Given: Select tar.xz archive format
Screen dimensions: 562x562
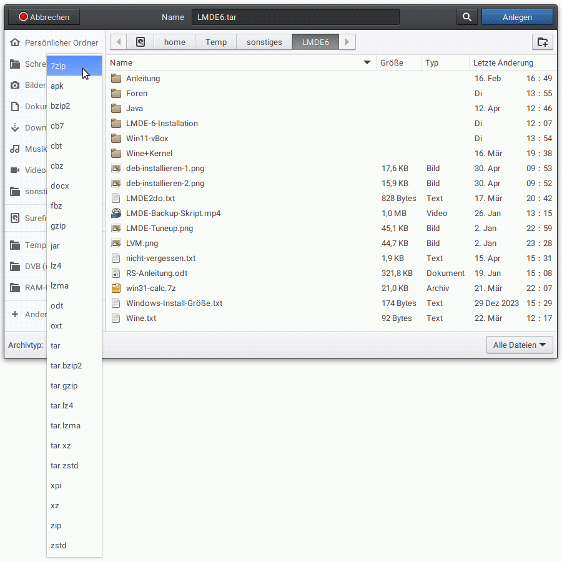Looking at the screenshot, I should 74,445.
